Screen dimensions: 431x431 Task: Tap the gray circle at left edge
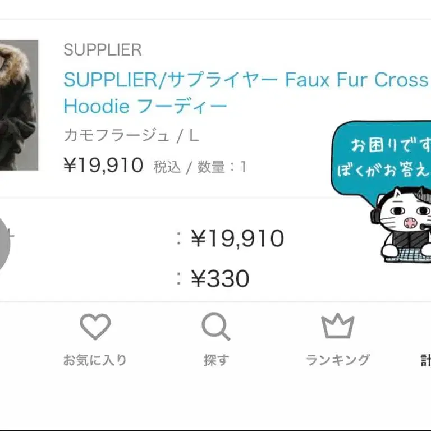[x=4, y=242]
